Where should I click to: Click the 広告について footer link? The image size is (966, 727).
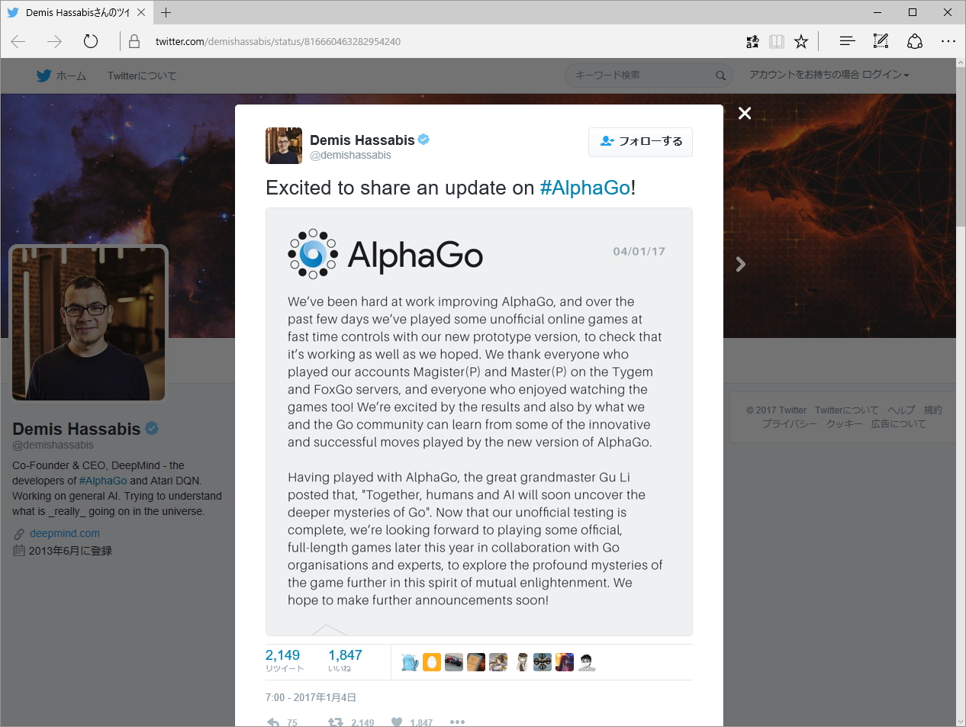pyautogui.click(x=899, y=423)
